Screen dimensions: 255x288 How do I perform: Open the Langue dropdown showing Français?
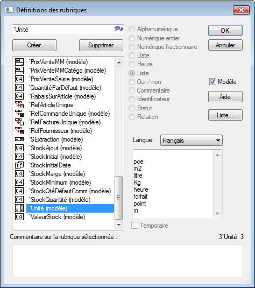[192, 141]
